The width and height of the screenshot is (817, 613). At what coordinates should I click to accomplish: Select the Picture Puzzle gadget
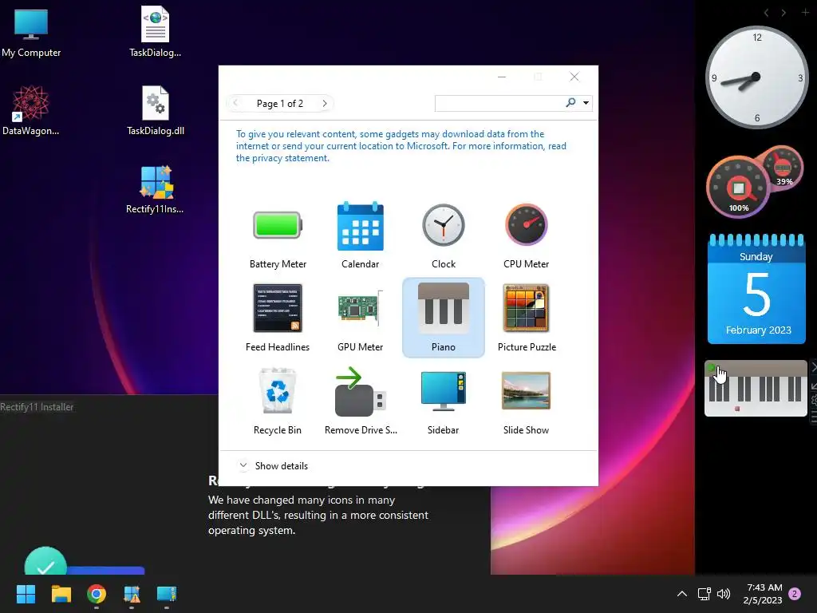[527, 318]
